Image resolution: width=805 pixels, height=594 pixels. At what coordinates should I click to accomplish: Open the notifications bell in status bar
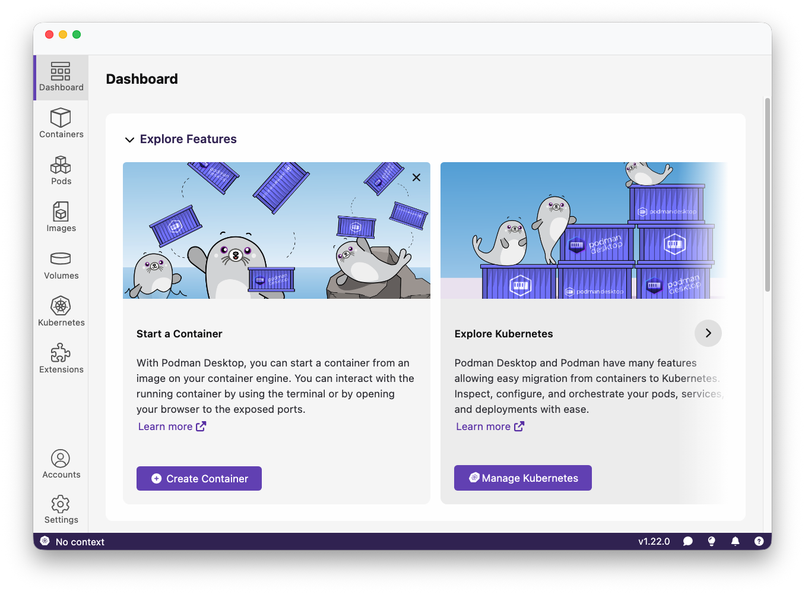pyautogui.click(x=735, y=541)
